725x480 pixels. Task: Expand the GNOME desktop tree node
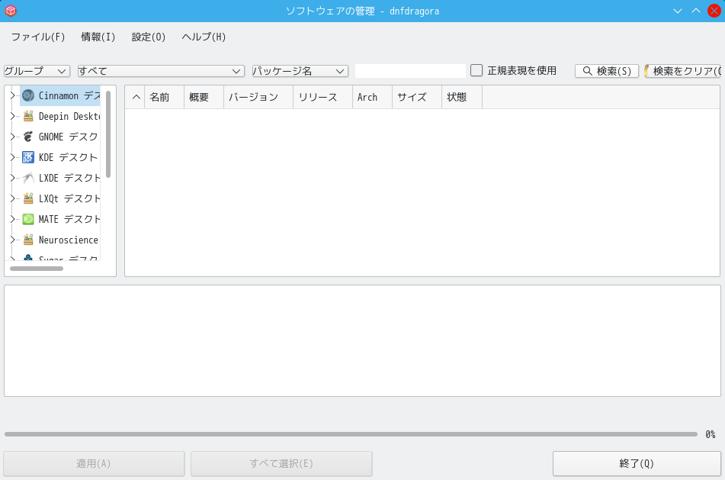tap(13, 137)
